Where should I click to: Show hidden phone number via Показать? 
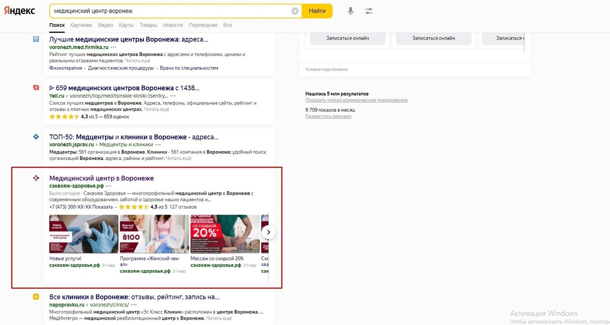[102, 207]
